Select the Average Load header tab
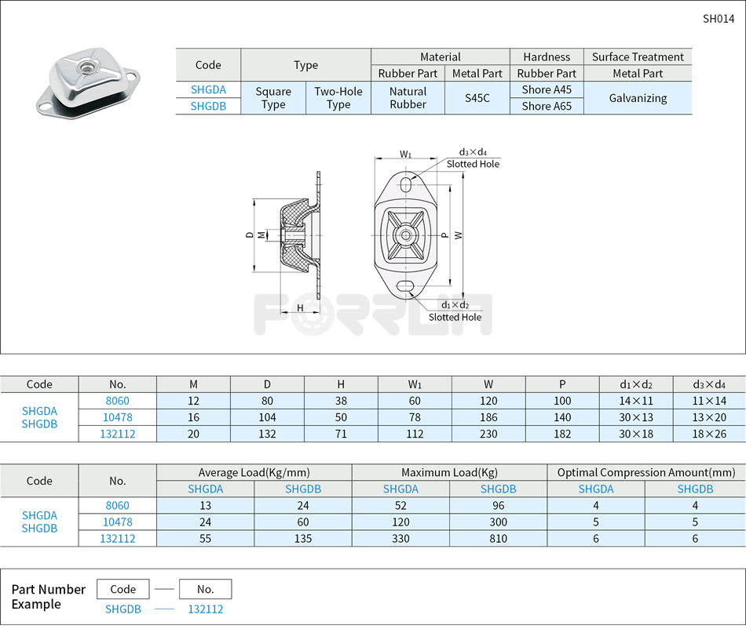The image size is (746, 629). click(x=254, y=472)
